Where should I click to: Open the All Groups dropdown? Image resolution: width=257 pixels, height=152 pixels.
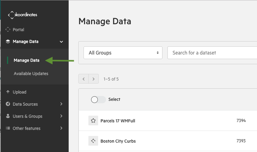(123, 53)
